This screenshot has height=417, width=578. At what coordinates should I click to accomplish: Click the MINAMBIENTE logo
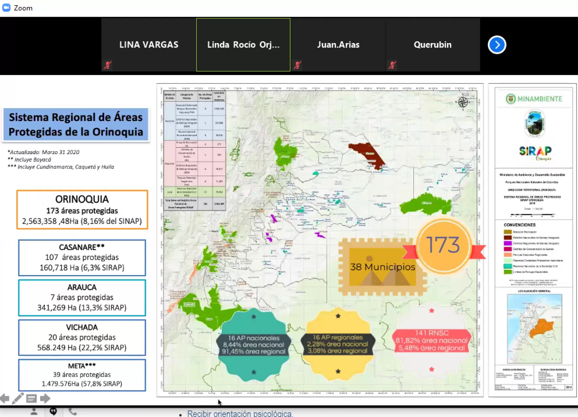534,99
